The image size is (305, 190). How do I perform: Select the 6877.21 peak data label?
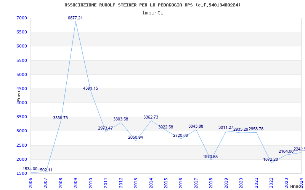(x=75, y=18)
